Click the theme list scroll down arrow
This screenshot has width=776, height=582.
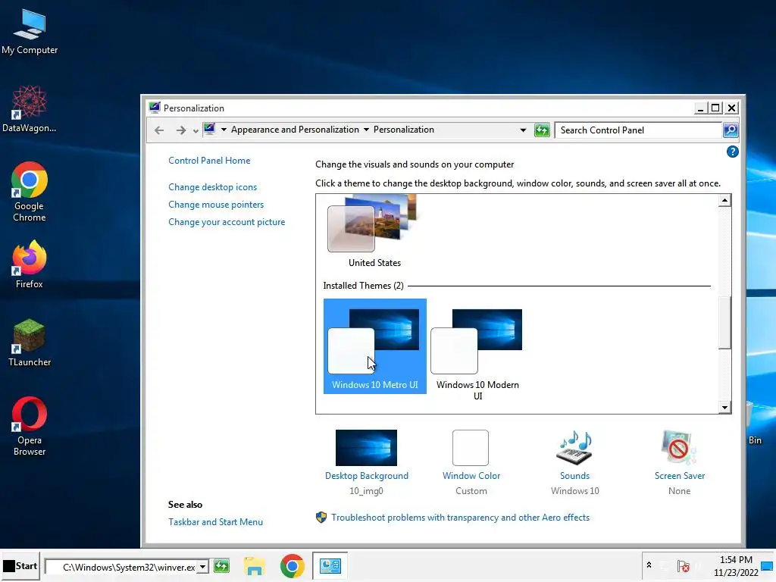click(724, 407)
